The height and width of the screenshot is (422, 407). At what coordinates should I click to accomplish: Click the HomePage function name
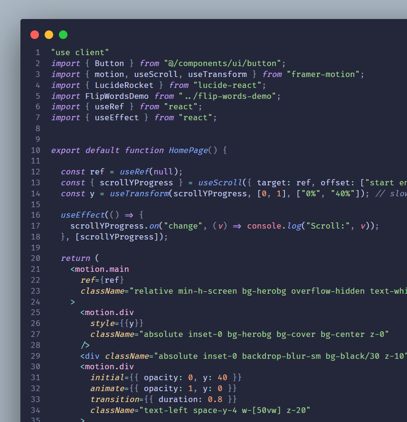(188, 150)
